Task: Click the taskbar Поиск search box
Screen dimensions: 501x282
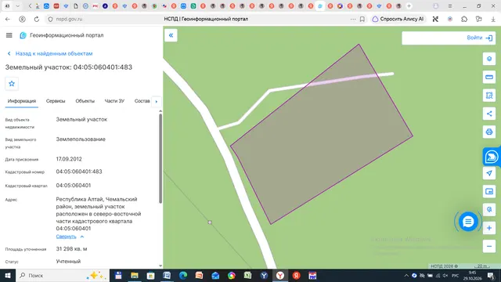Action: tap(63, 275)
